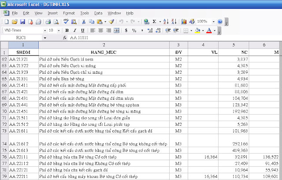Select cell value 192,962
Screen dimensions: 282x180
pyautogui.click(x=234, y=112)
